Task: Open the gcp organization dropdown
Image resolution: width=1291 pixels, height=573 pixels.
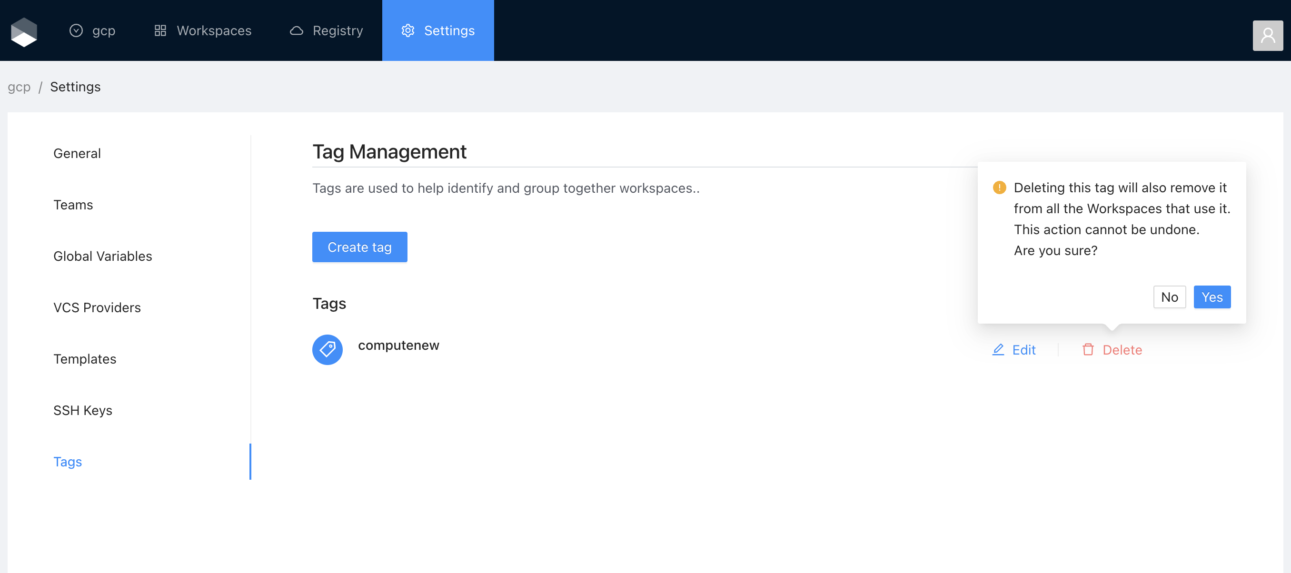Action: (x=93, y=31)
